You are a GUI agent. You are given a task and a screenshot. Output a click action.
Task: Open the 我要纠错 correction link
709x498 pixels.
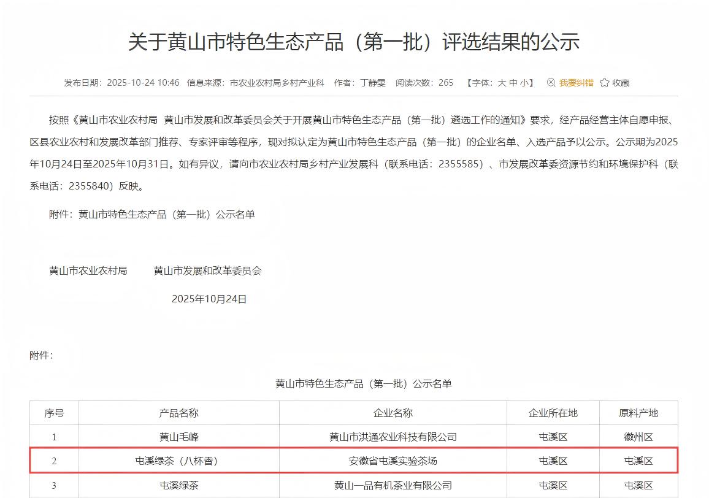[576, 83]
